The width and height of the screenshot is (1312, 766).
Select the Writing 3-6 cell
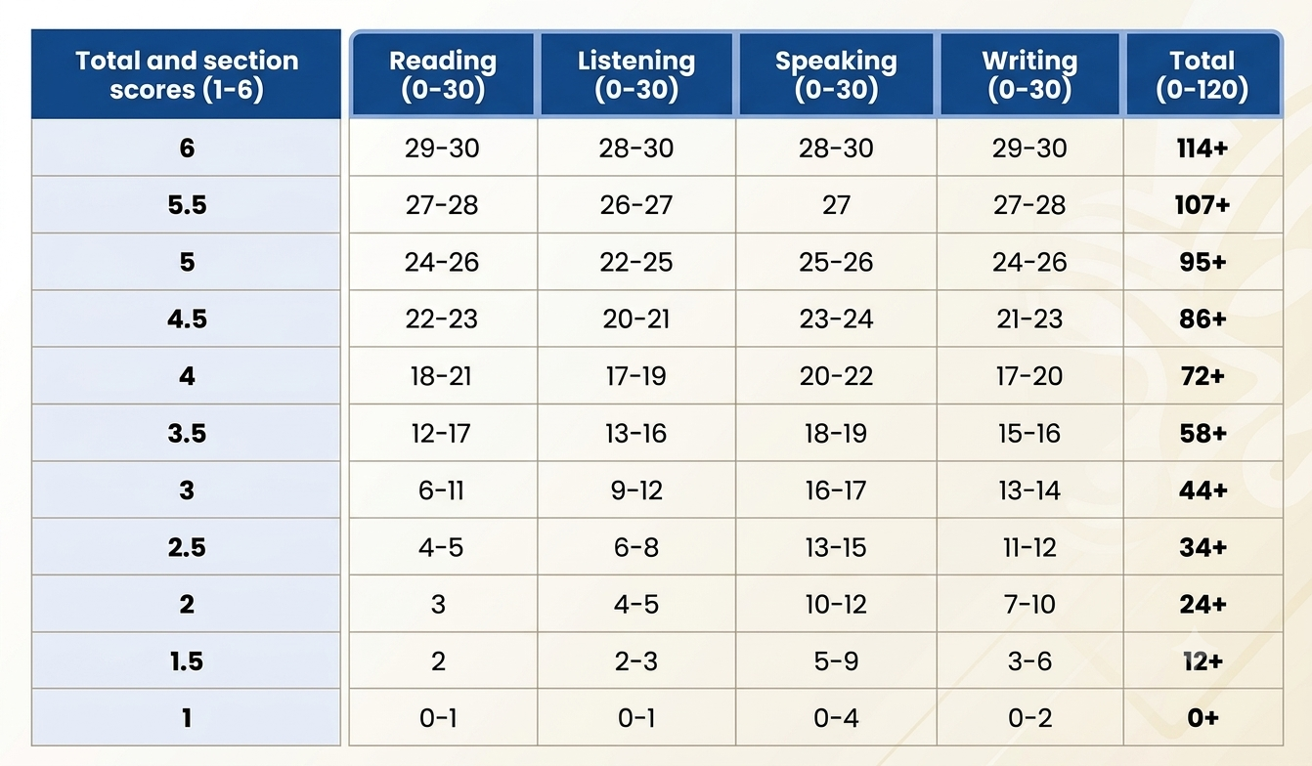pyautogui.click(x=1029, y=660)
